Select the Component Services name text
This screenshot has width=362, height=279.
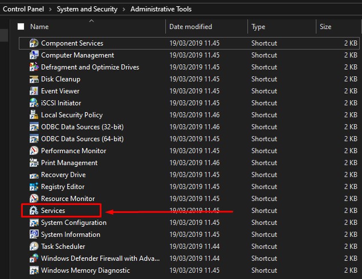coord(72,43)
